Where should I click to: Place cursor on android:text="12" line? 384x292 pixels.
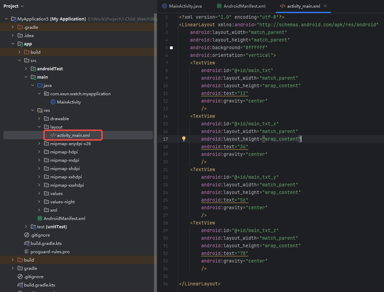click(224, 94)
